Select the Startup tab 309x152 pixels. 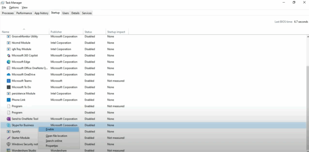coord(56,13)
